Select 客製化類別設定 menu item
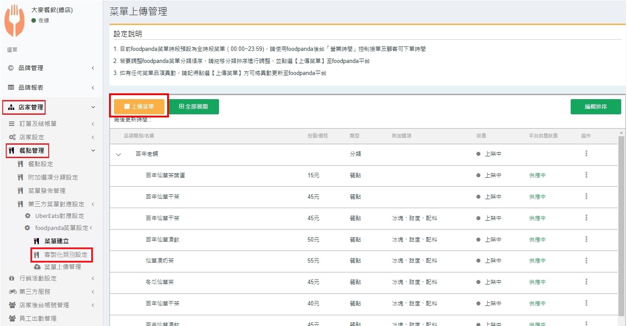The height and width of the screenshot is (326, 627). click(66, 255)
